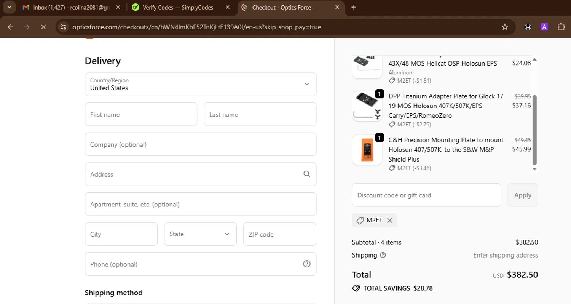Screen dimensions: 571x304
Task: Click the Hellcat OSP plate thumbnail
Action: [367, 67]
